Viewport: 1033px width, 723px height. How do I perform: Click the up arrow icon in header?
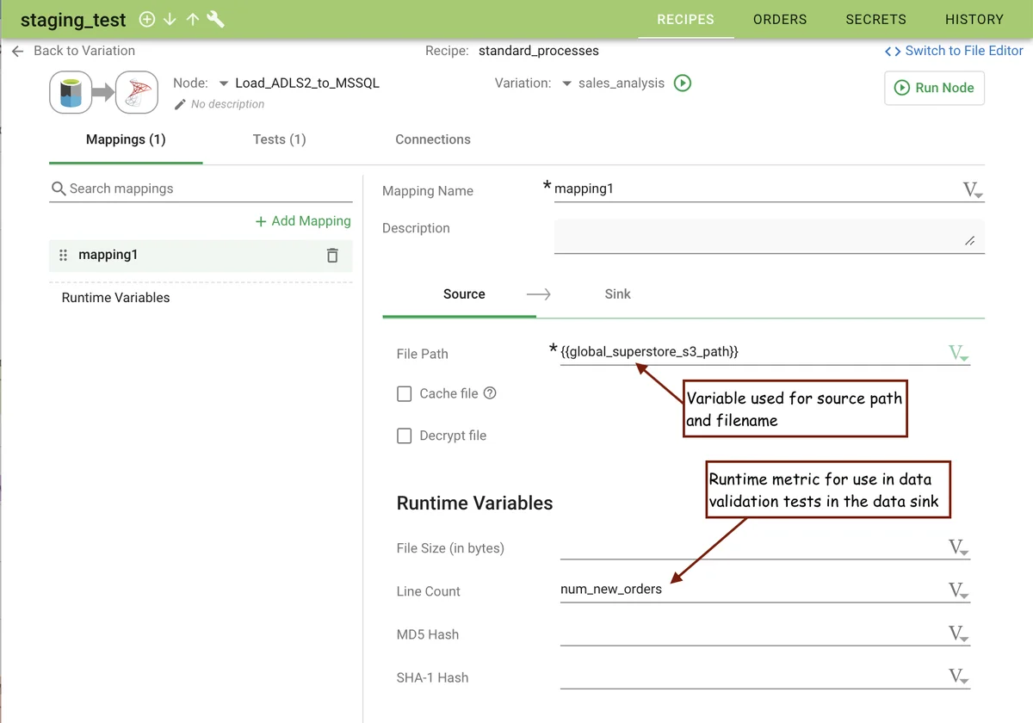(x=192, y=19)
